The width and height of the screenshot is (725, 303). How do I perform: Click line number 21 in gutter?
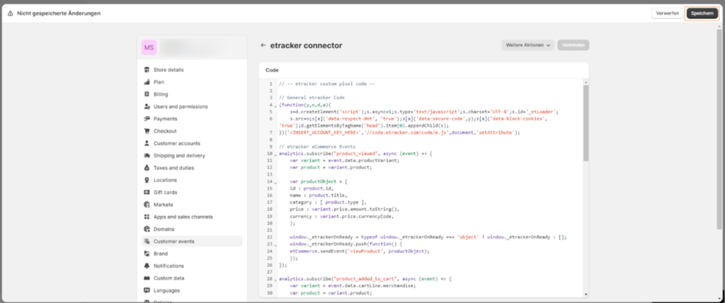tap(270, 230)
